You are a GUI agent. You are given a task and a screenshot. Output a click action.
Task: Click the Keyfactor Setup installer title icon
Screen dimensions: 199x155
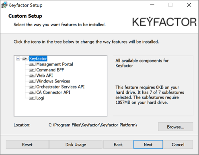coord(4,5)
